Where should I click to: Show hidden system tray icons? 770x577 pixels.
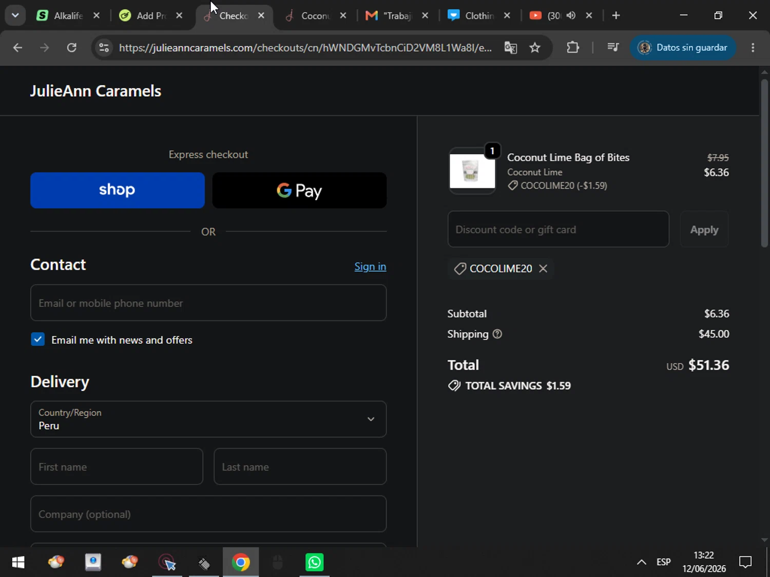pos(642,562)
